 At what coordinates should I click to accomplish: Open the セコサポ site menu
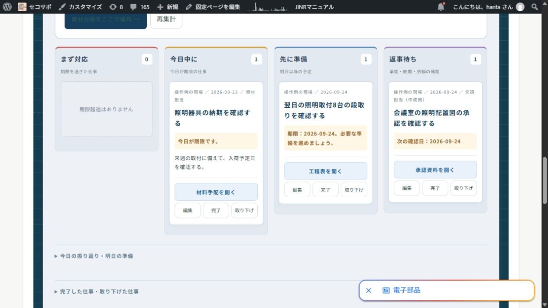(34, 7)
